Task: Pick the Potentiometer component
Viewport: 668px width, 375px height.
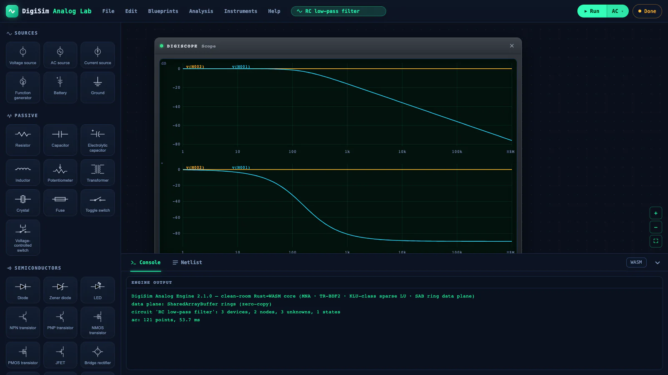Action: (x=60, y=172)
